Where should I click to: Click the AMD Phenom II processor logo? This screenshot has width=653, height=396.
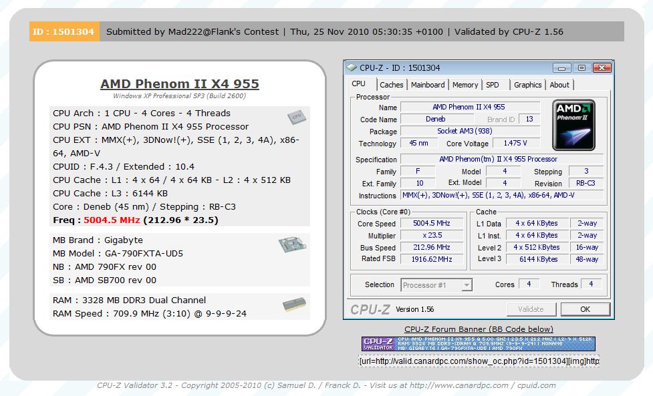573,125
